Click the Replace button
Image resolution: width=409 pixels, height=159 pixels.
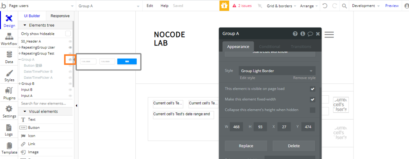[246, 146]
